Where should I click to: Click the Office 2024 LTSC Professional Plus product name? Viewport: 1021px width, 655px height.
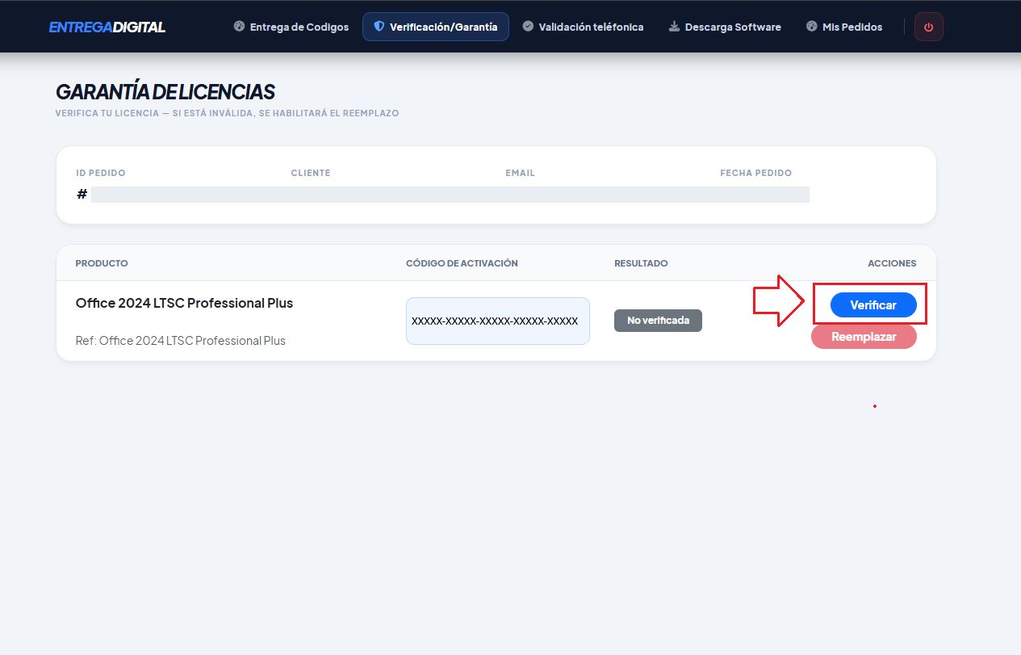click(184, 304)
